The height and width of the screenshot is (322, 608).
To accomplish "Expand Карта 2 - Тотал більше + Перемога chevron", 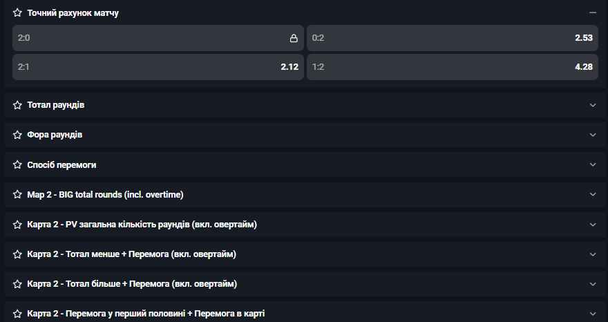I will point(593,284).
